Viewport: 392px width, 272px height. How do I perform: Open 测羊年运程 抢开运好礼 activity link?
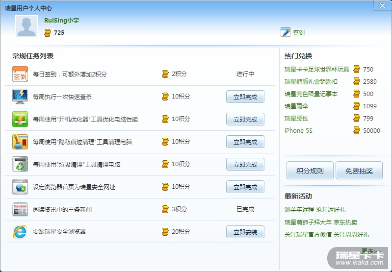(315, 210)
